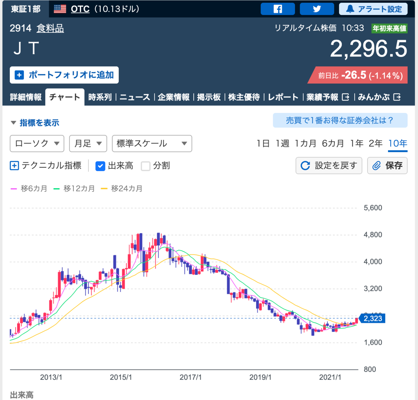This screenshot has height=400, width=418.
Task: Select the チャート tab
Action: tap(65, 97)
